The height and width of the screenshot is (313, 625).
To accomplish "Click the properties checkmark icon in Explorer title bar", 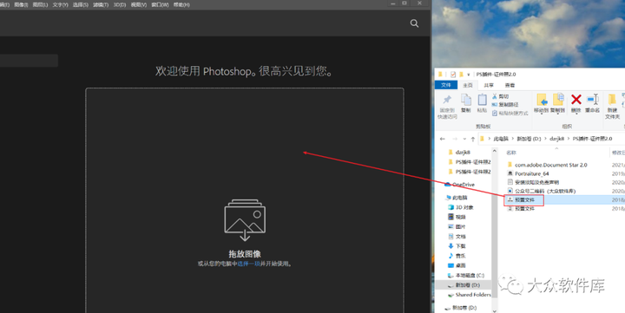I will pos(453,75).
